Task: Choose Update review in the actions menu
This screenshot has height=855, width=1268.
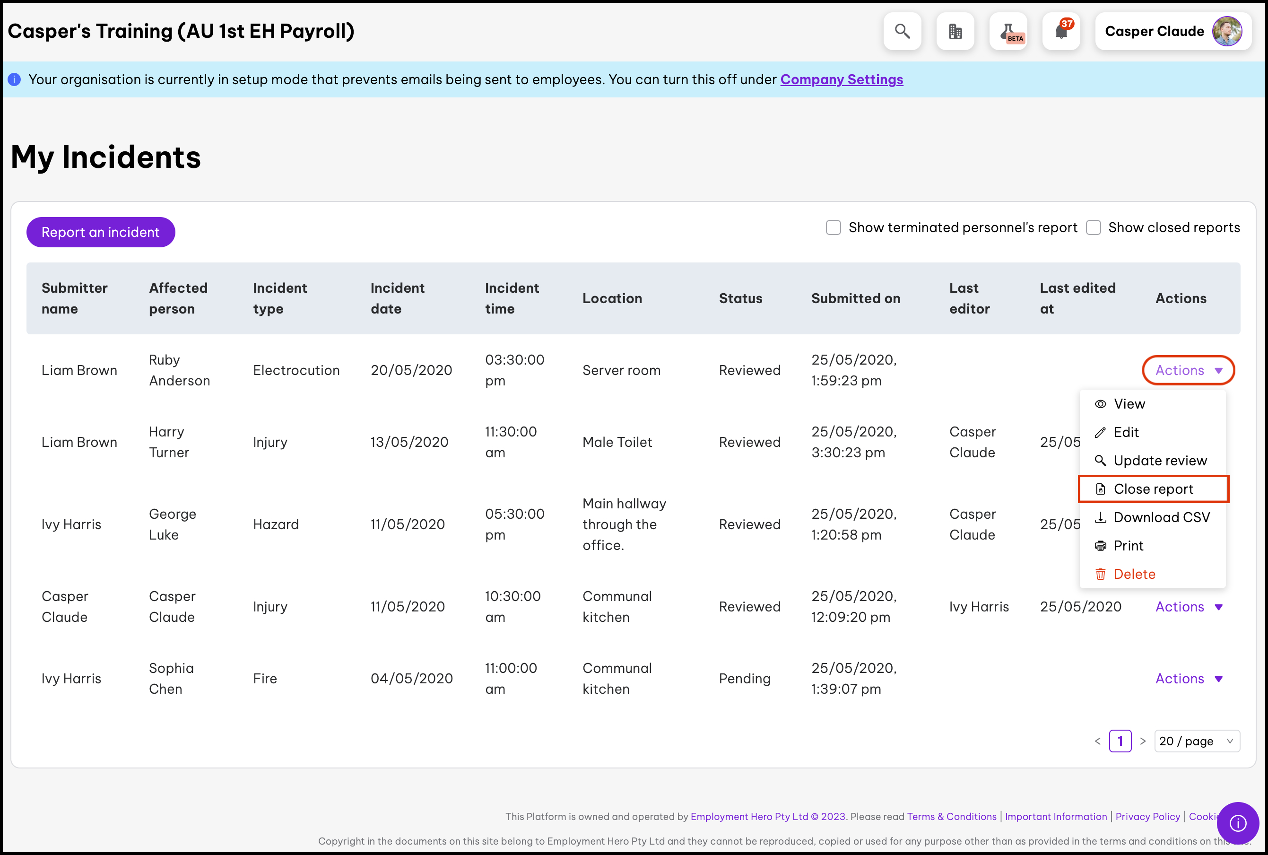Action: click(1160, 461)
